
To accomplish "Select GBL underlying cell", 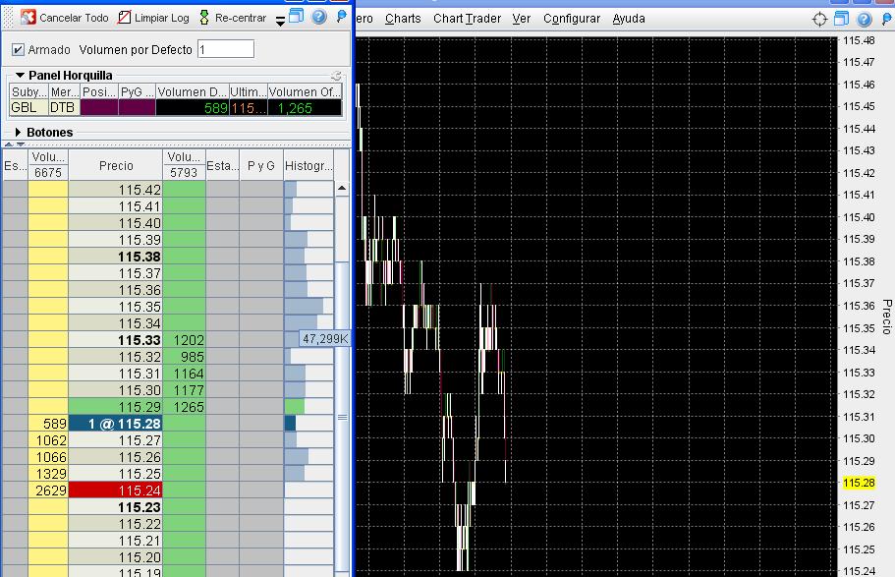I will (x=28, y=107).
